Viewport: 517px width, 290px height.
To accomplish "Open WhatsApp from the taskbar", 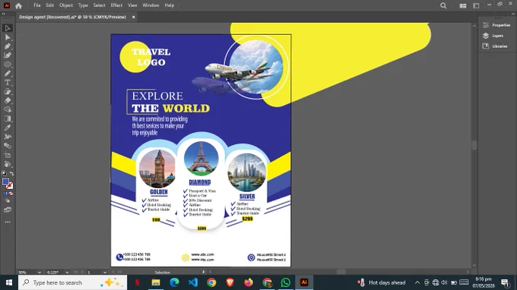I will tap(286, 282).
